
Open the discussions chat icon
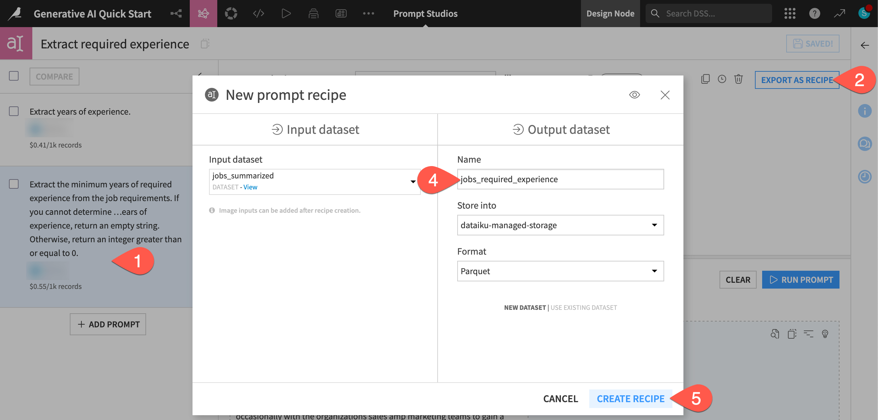865,144
